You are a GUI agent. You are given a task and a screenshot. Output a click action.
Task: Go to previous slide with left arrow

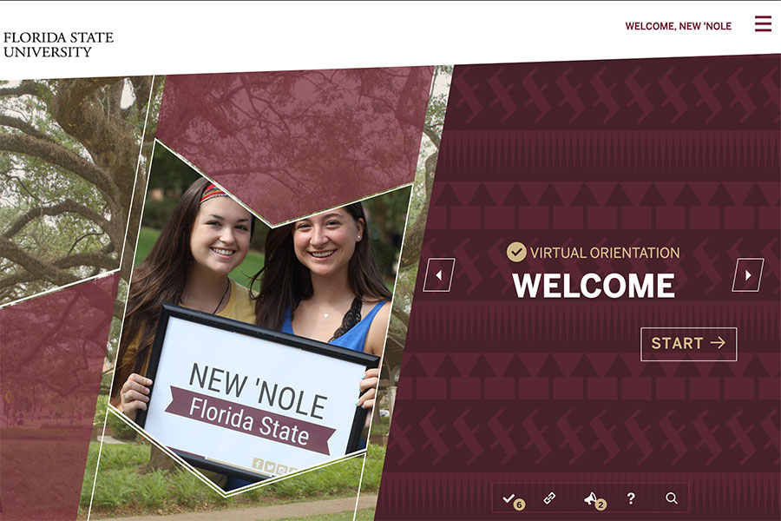(439, 274)
